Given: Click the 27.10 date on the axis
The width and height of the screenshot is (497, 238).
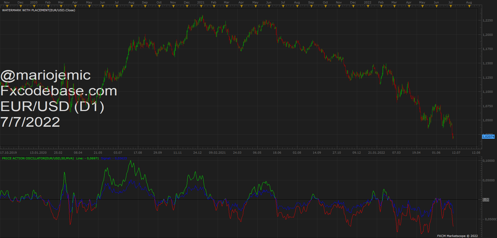Looking at the screenshot, I should (337, 153).
